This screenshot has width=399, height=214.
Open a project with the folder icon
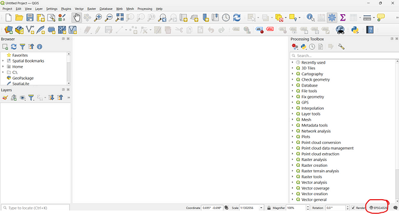(x=19, y=18)
